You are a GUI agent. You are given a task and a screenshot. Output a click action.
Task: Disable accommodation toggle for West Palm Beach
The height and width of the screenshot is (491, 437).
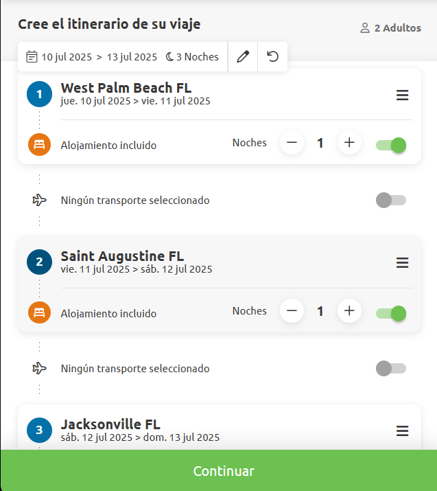(x=392, y=145)
